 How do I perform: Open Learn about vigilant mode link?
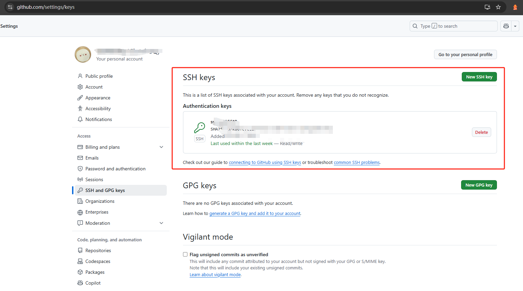[215, 274]
